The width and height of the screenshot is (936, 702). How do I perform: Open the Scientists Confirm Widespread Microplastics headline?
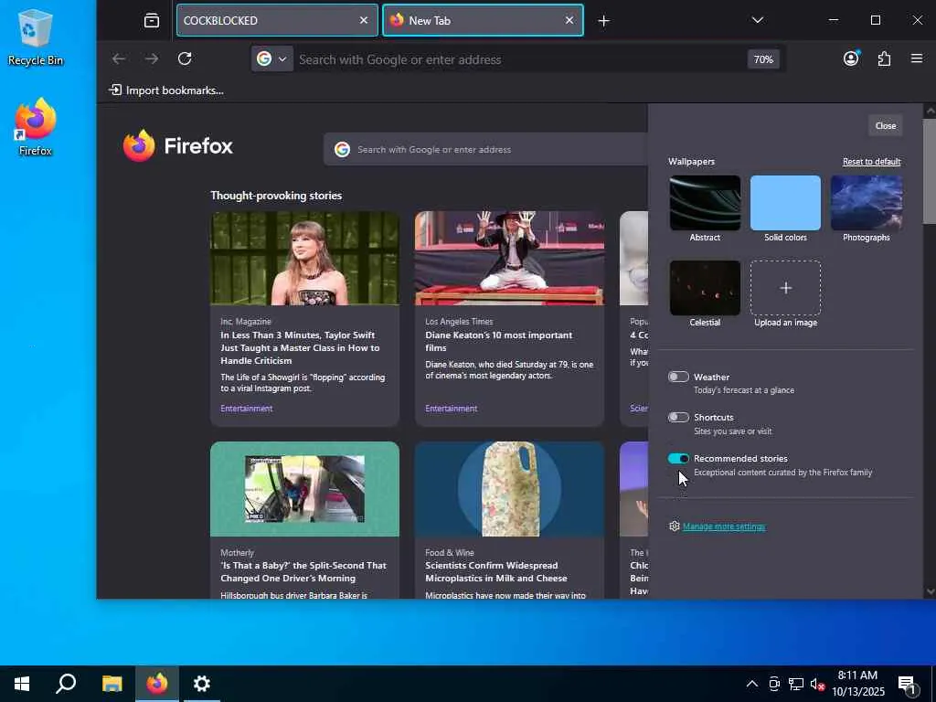coord(496,572)
